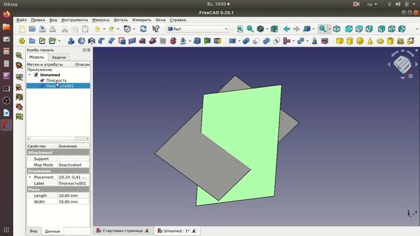Click the navigation cube in the 3D view
The image size is (420, 236).
click(x=402, y=64)
